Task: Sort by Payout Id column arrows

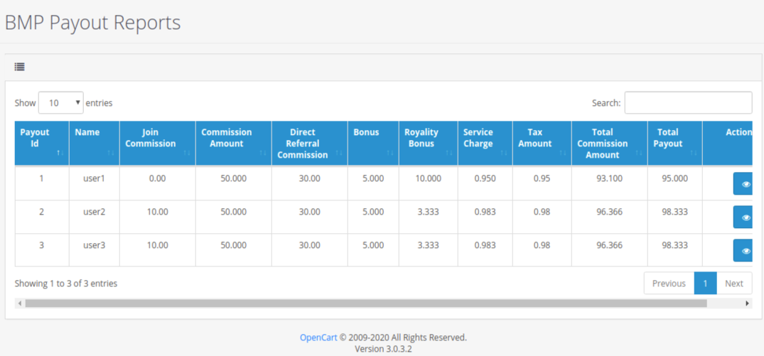Action: tap(60, 153)
